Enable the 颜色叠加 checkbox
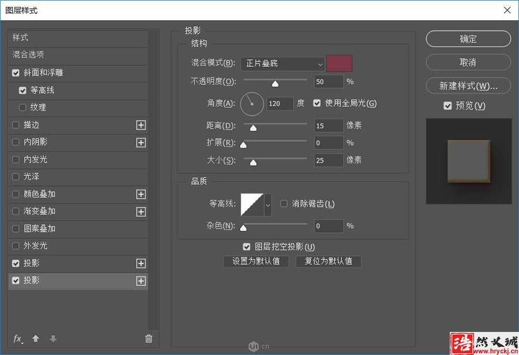The height and width of the screenshot is (355, 519). (16, 194)
